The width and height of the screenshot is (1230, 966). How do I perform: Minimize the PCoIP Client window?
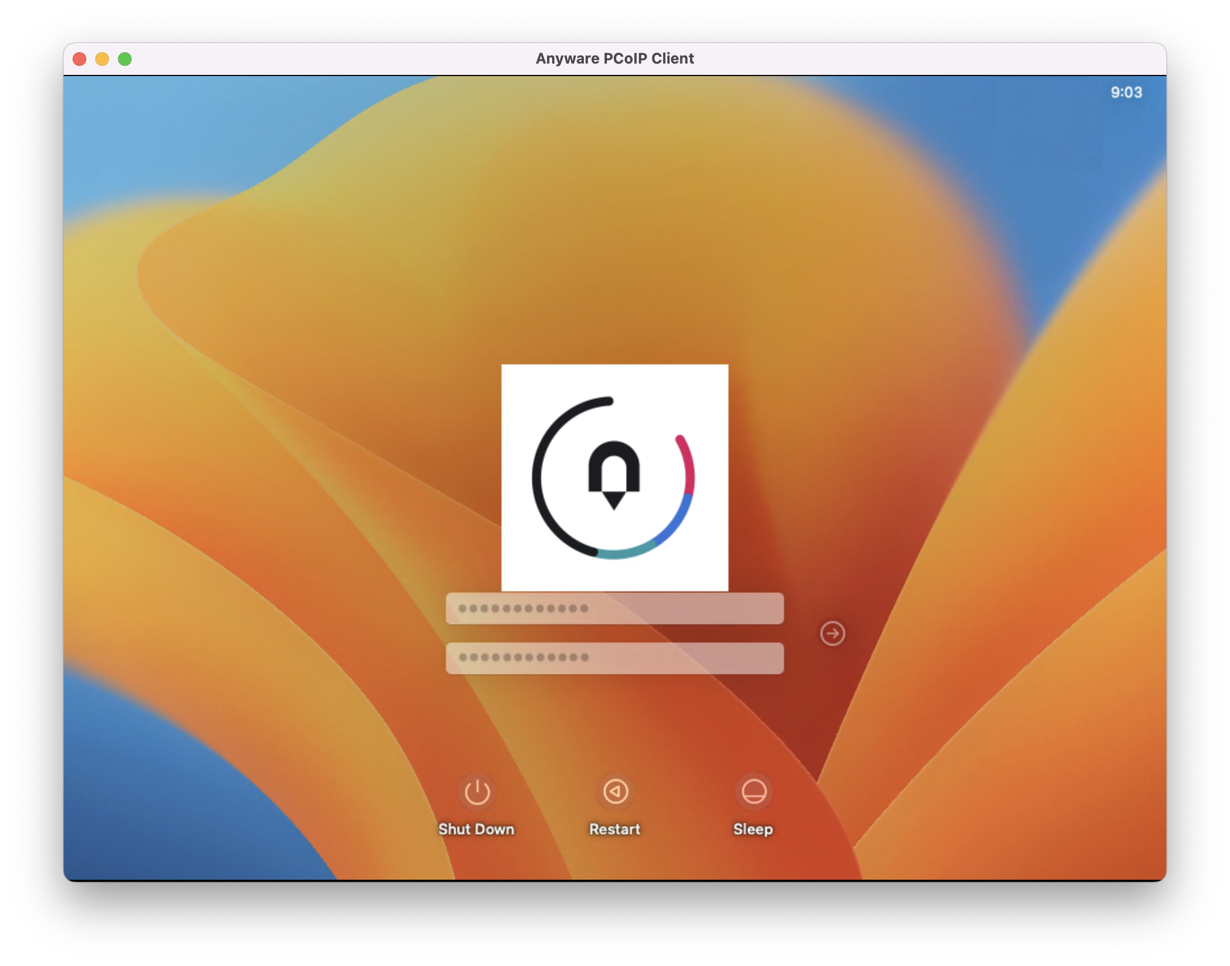click(102, 59)
